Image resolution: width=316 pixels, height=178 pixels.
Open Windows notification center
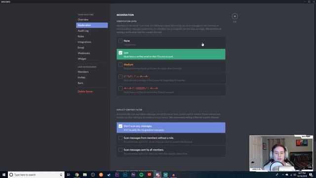(x=311, y=175)
